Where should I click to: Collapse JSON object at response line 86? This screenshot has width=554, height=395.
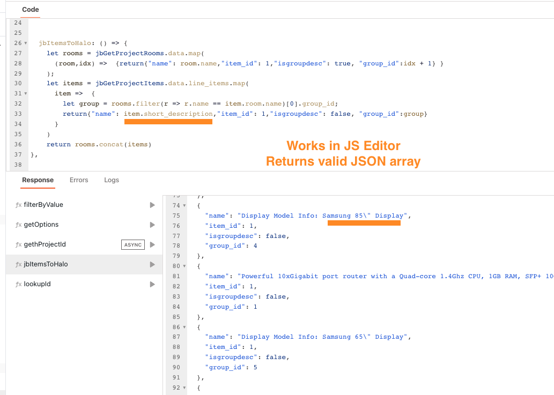pos(184,327)
